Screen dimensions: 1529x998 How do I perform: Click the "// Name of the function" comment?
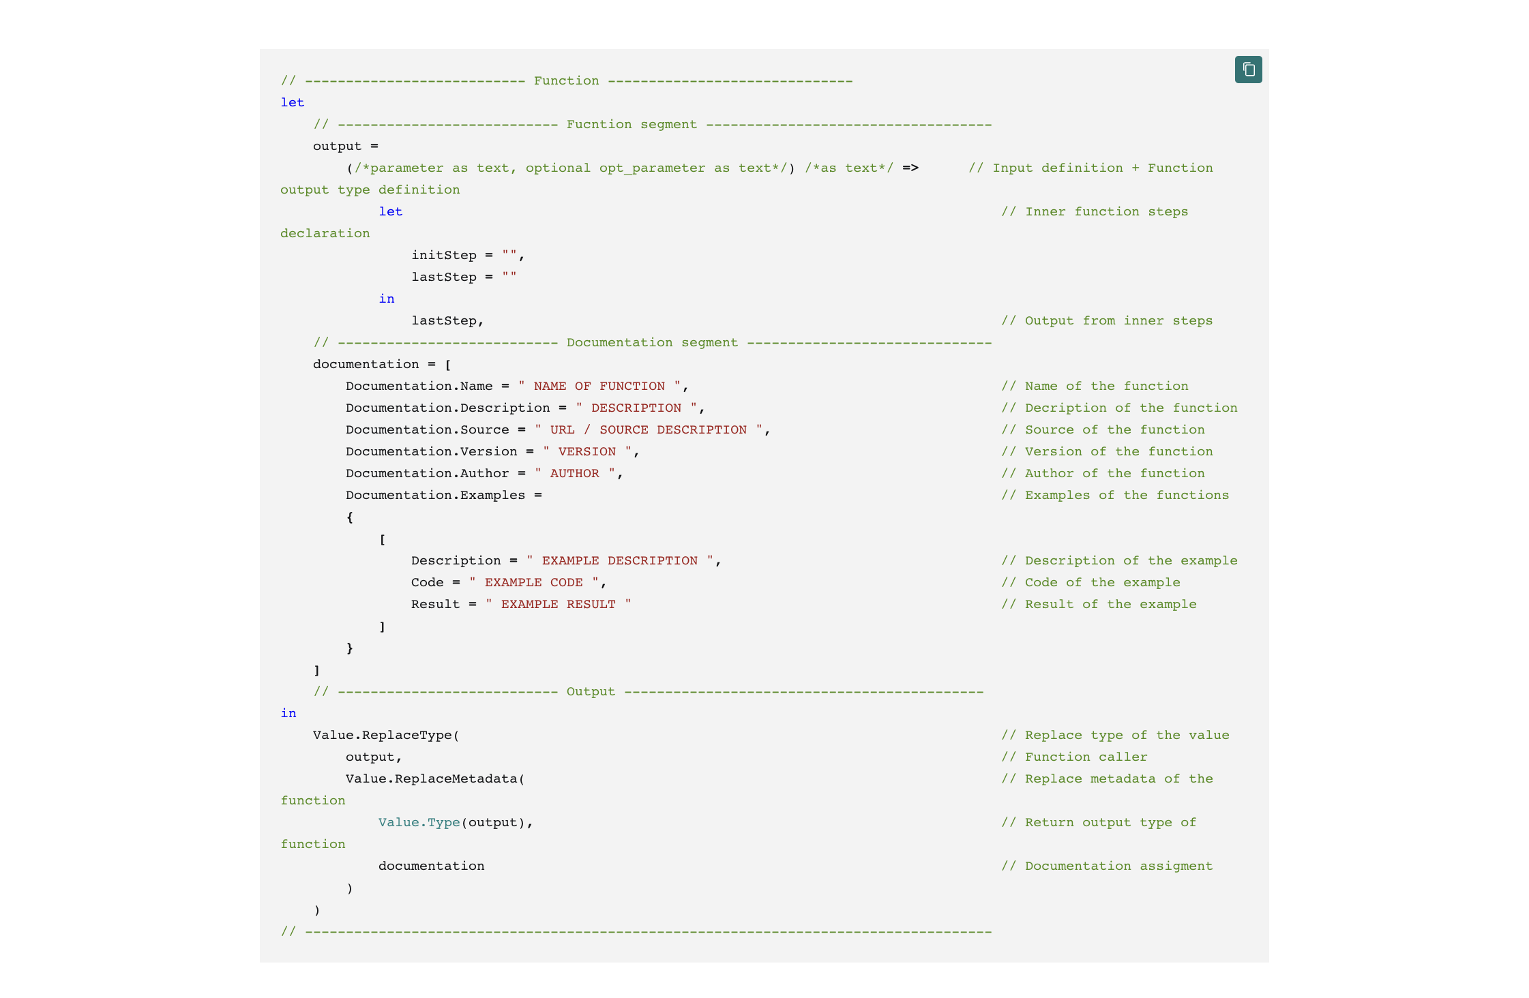point(1095,386)
